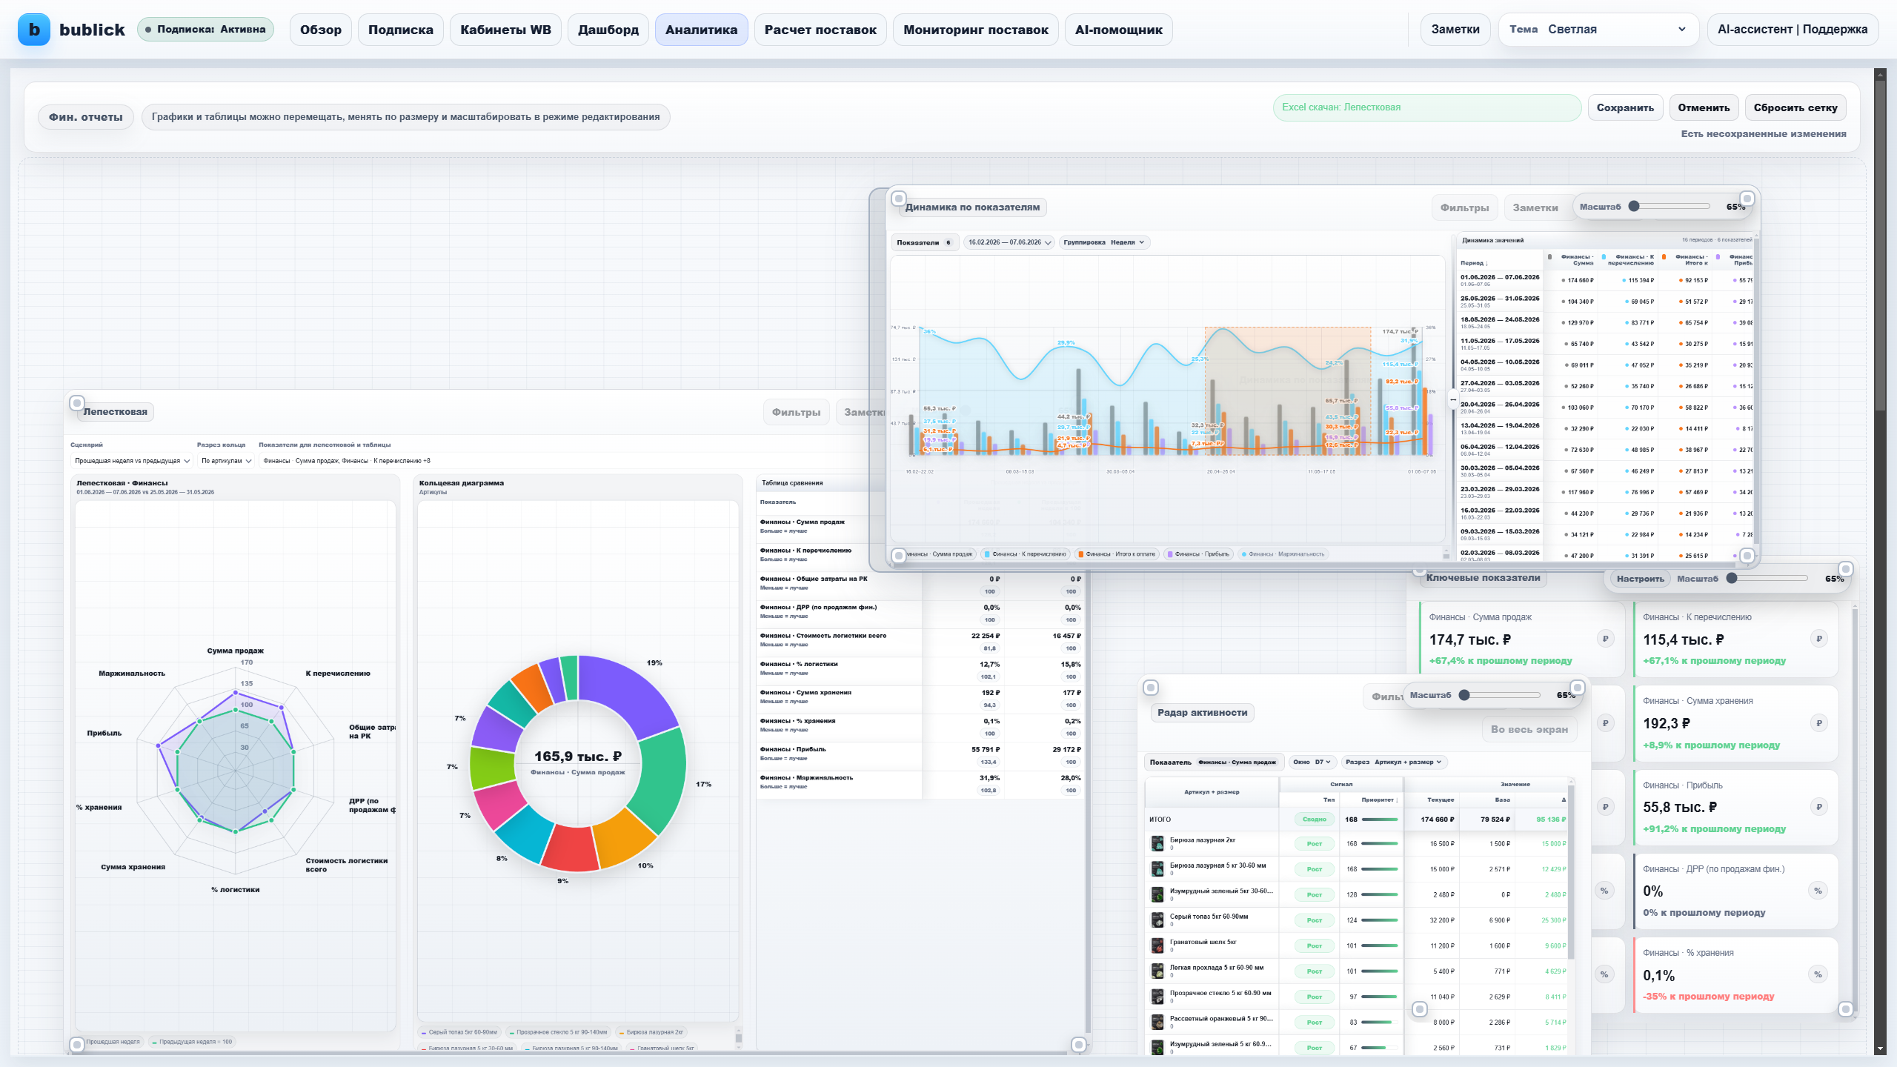The height and width of the screenshot is (1067, 1897).
Task: Click the ruble icon in Прибыль card
Action: tap(1818, 807)
